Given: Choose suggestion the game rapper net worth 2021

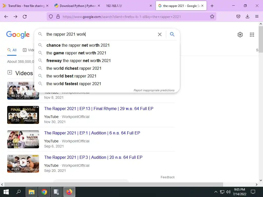Looking at the screenshot, I should click(x=107, y=53).
